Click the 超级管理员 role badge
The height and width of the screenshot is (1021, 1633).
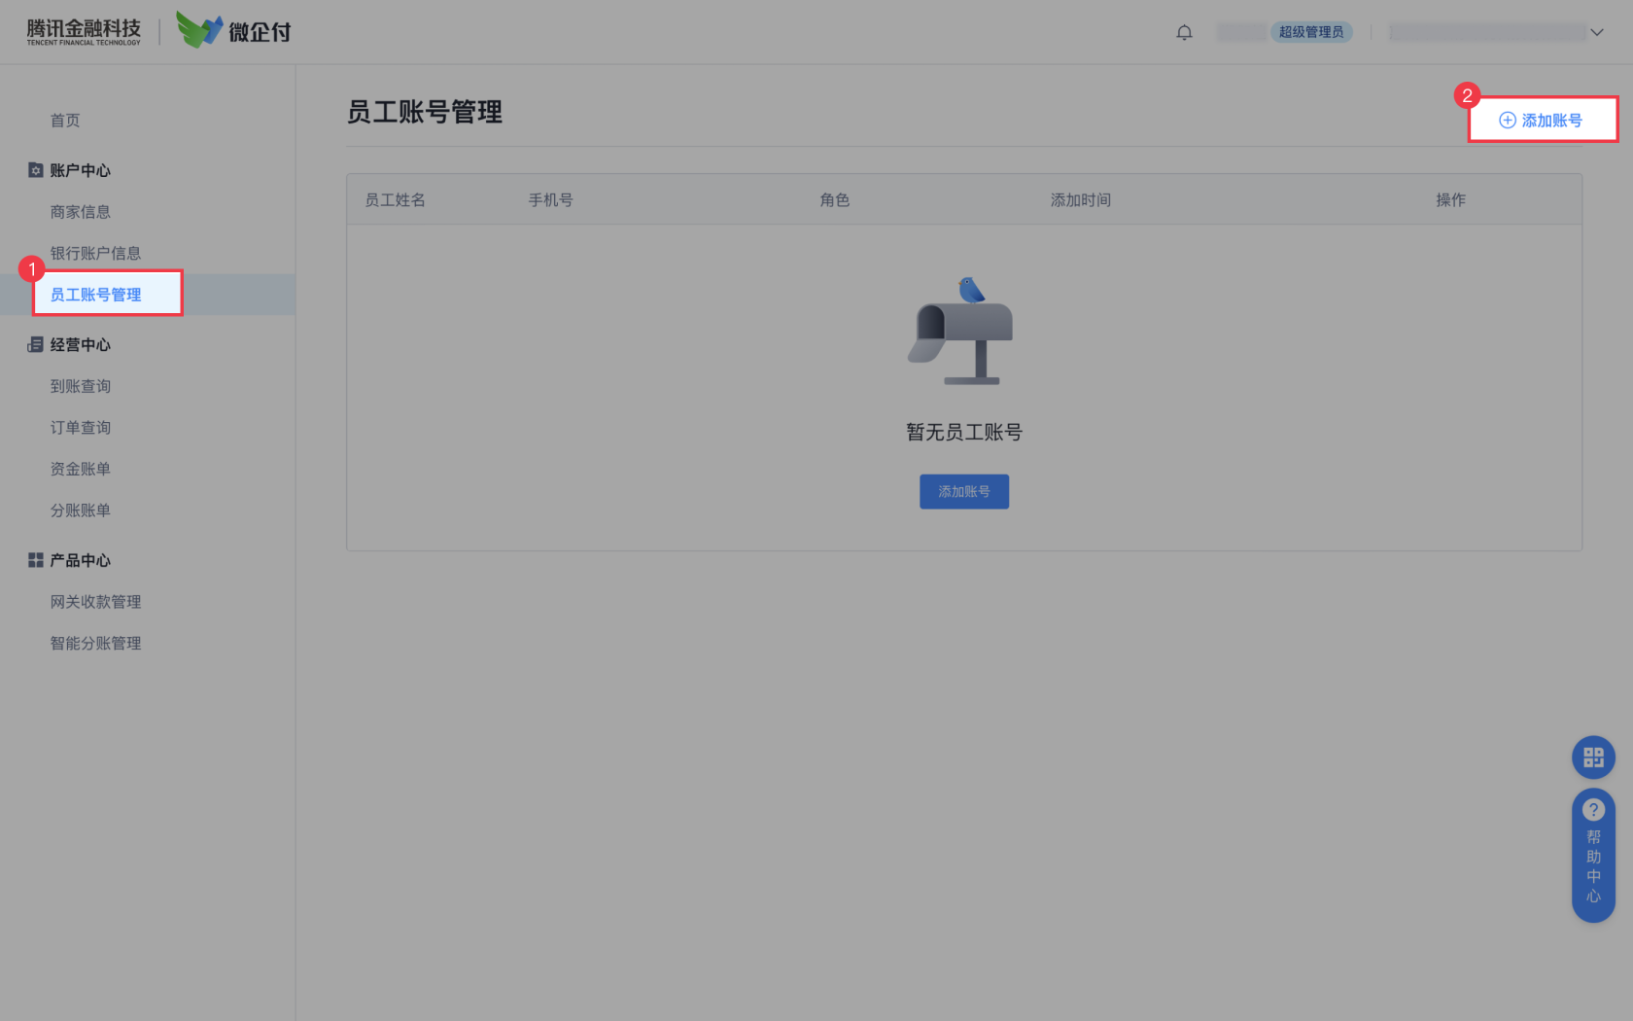[x=1311, y=32]
